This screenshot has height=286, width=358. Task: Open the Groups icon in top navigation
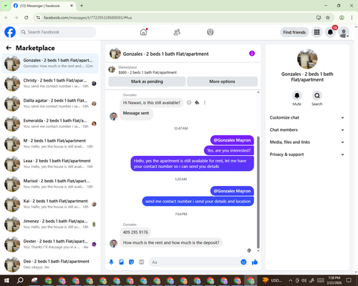click(x=211, y=32)
